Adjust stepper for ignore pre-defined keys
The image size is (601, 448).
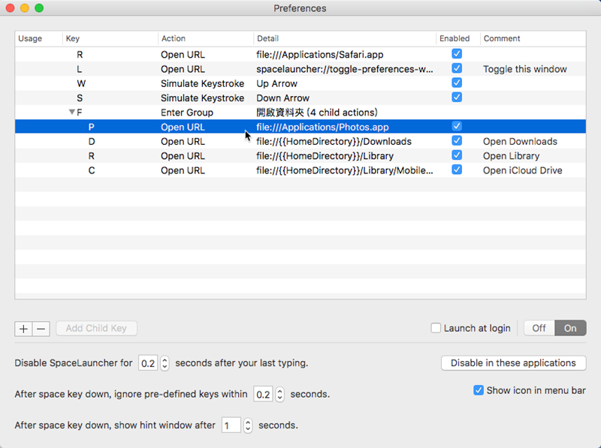[x=279, y=394]
